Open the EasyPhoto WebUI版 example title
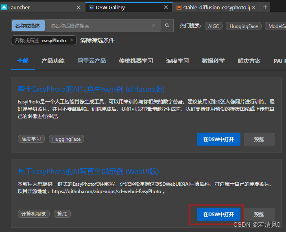Screen dimensions: 286x232 [88, 172]
